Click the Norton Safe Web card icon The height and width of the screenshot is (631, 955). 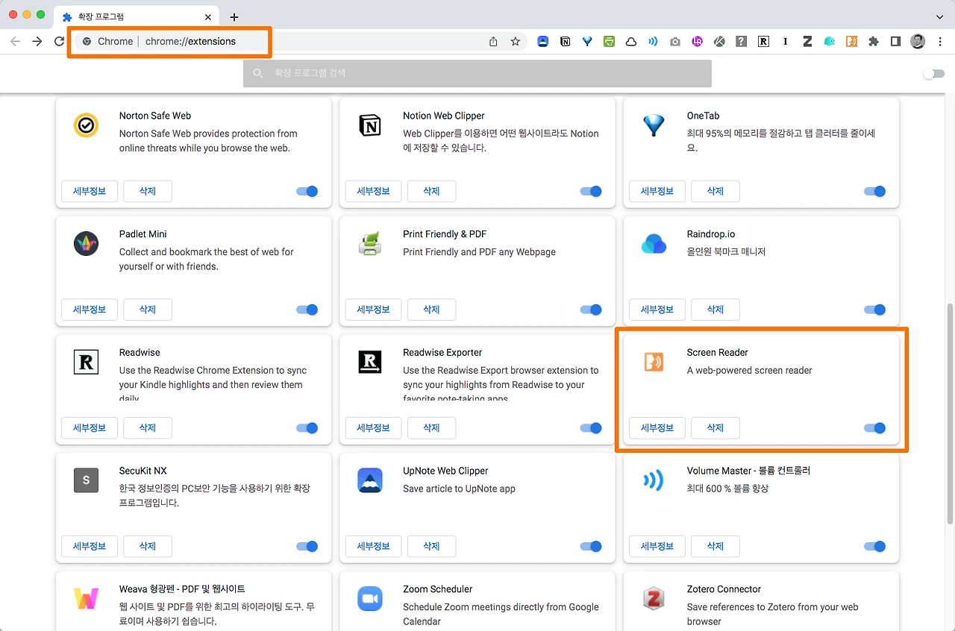(x=87, y=125)
